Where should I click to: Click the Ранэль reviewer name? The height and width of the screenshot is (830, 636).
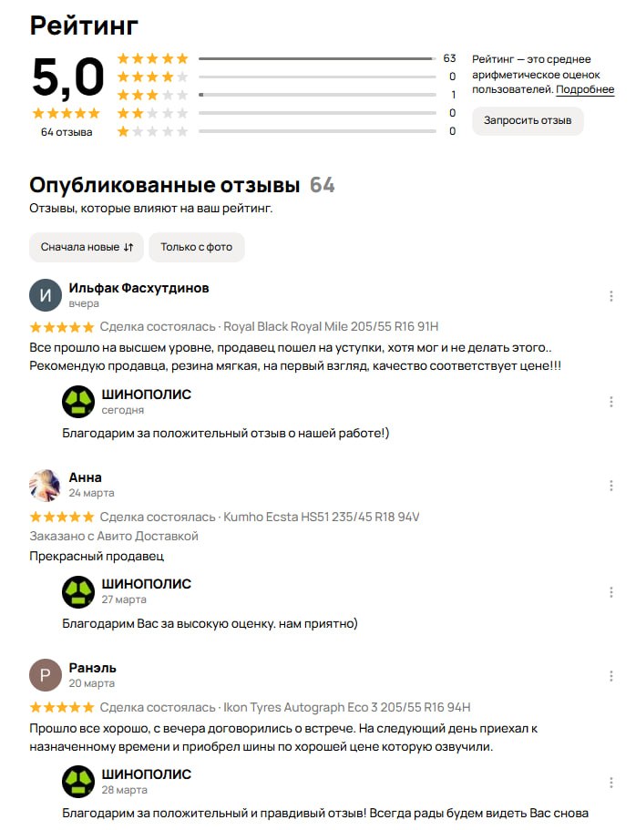(93, 668)
